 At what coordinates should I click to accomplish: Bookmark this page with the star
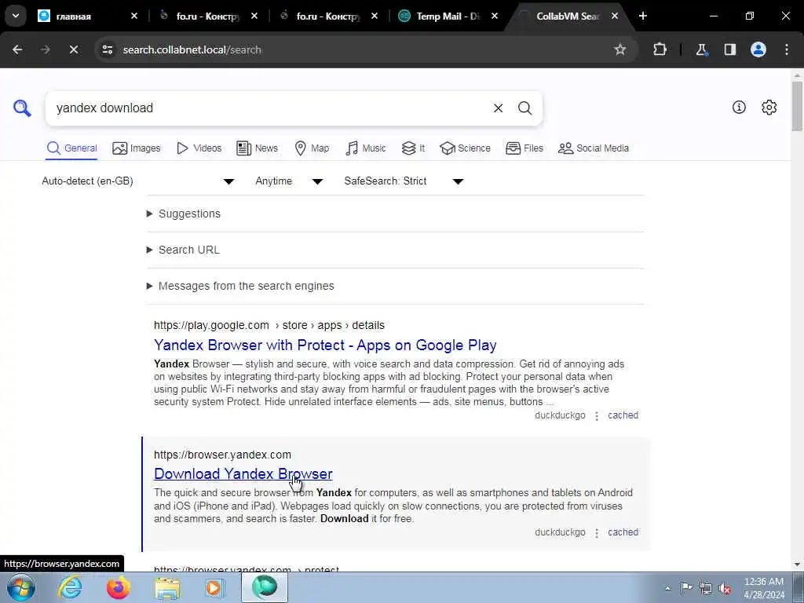(620, 49)
